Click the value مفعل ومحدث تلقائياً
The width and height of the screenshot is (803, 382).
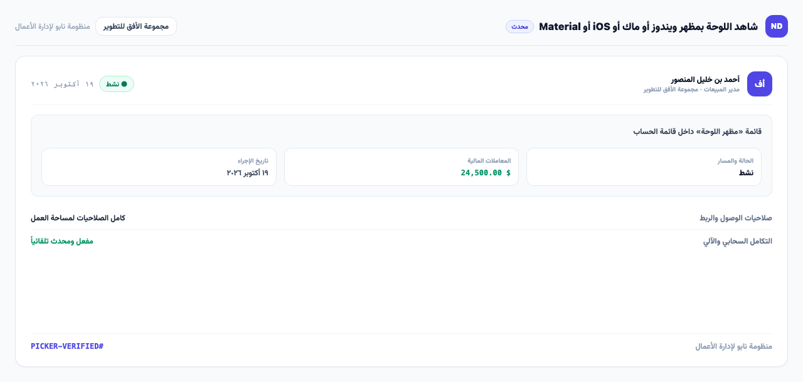click(x=62, y=241)
